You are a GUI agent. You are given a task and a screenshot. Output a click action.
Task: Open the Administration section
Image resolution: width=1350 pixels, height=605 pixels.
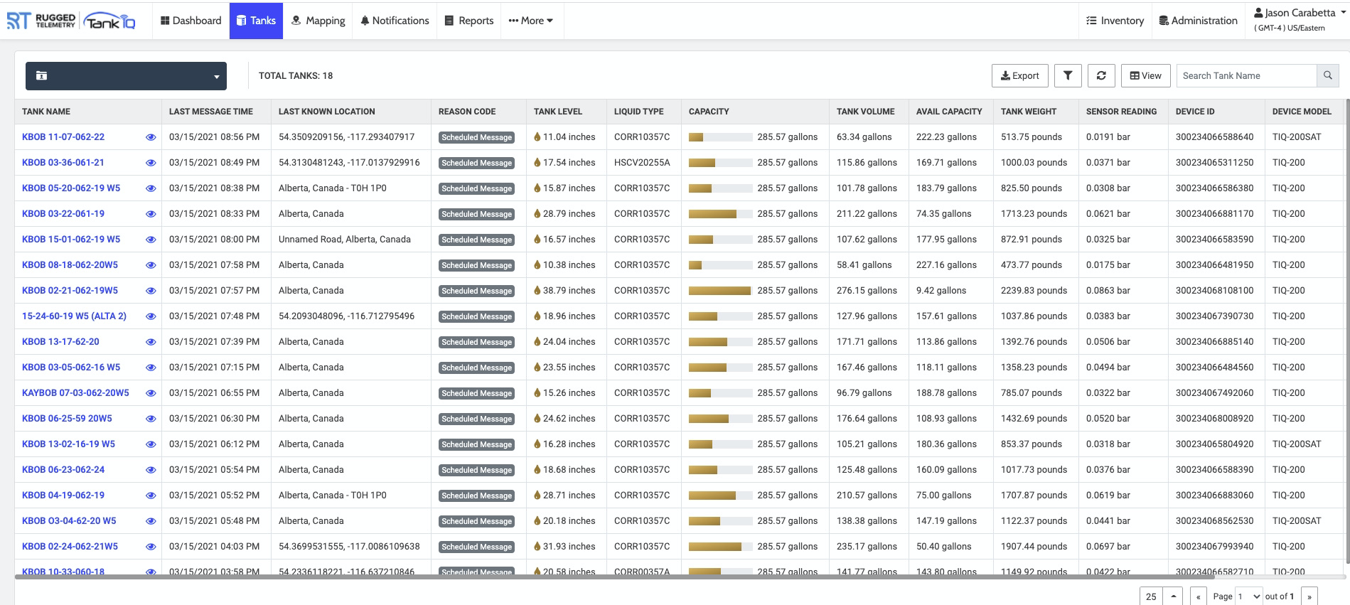1198,21
